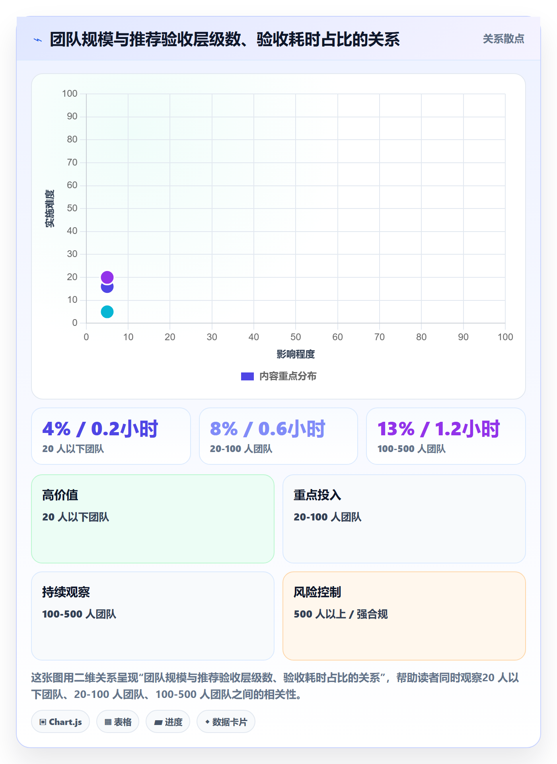
Task: Click the bar icon in the 进度 chip
Action: coord(158,723)
